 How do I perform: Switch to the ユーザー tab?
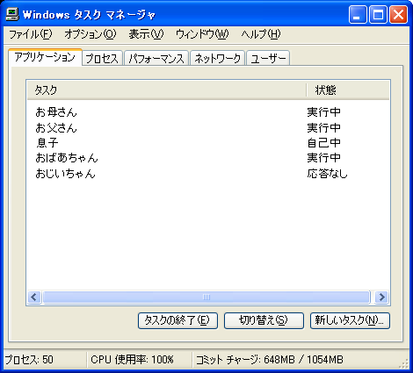268,58
